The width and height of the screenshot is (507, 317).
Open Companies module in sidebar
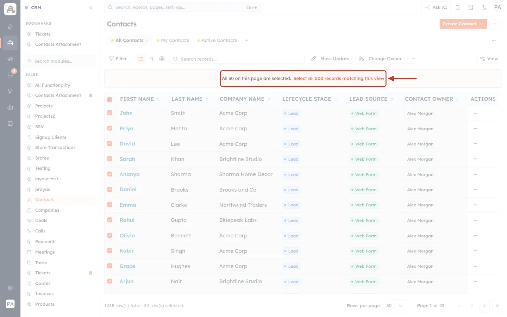(x=47, y=210)
